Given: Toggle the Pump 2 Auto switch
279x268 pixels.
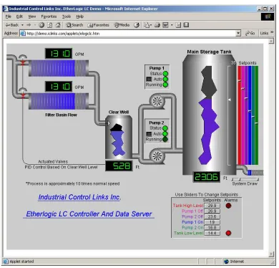Looking at the screenshot, I should coord(149,134).
